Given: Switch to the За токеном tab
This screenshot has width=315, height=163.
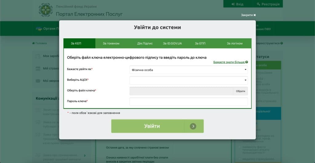Looking at the screenshot, I should 111,44.
